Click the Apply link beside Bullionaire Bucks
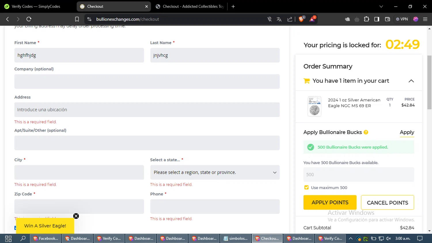 click(x=407, y=132)
